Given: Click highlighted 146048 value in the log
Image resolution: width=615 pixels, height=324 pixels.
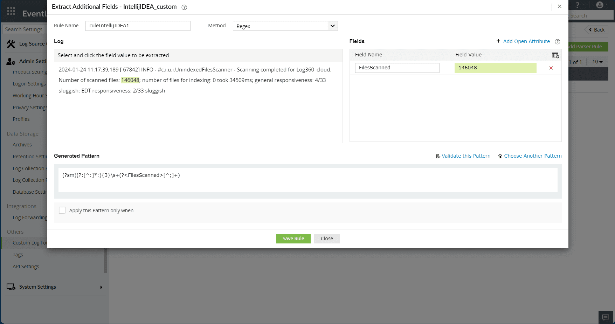Looking at the screenshot, I should [x=130, y=80].
